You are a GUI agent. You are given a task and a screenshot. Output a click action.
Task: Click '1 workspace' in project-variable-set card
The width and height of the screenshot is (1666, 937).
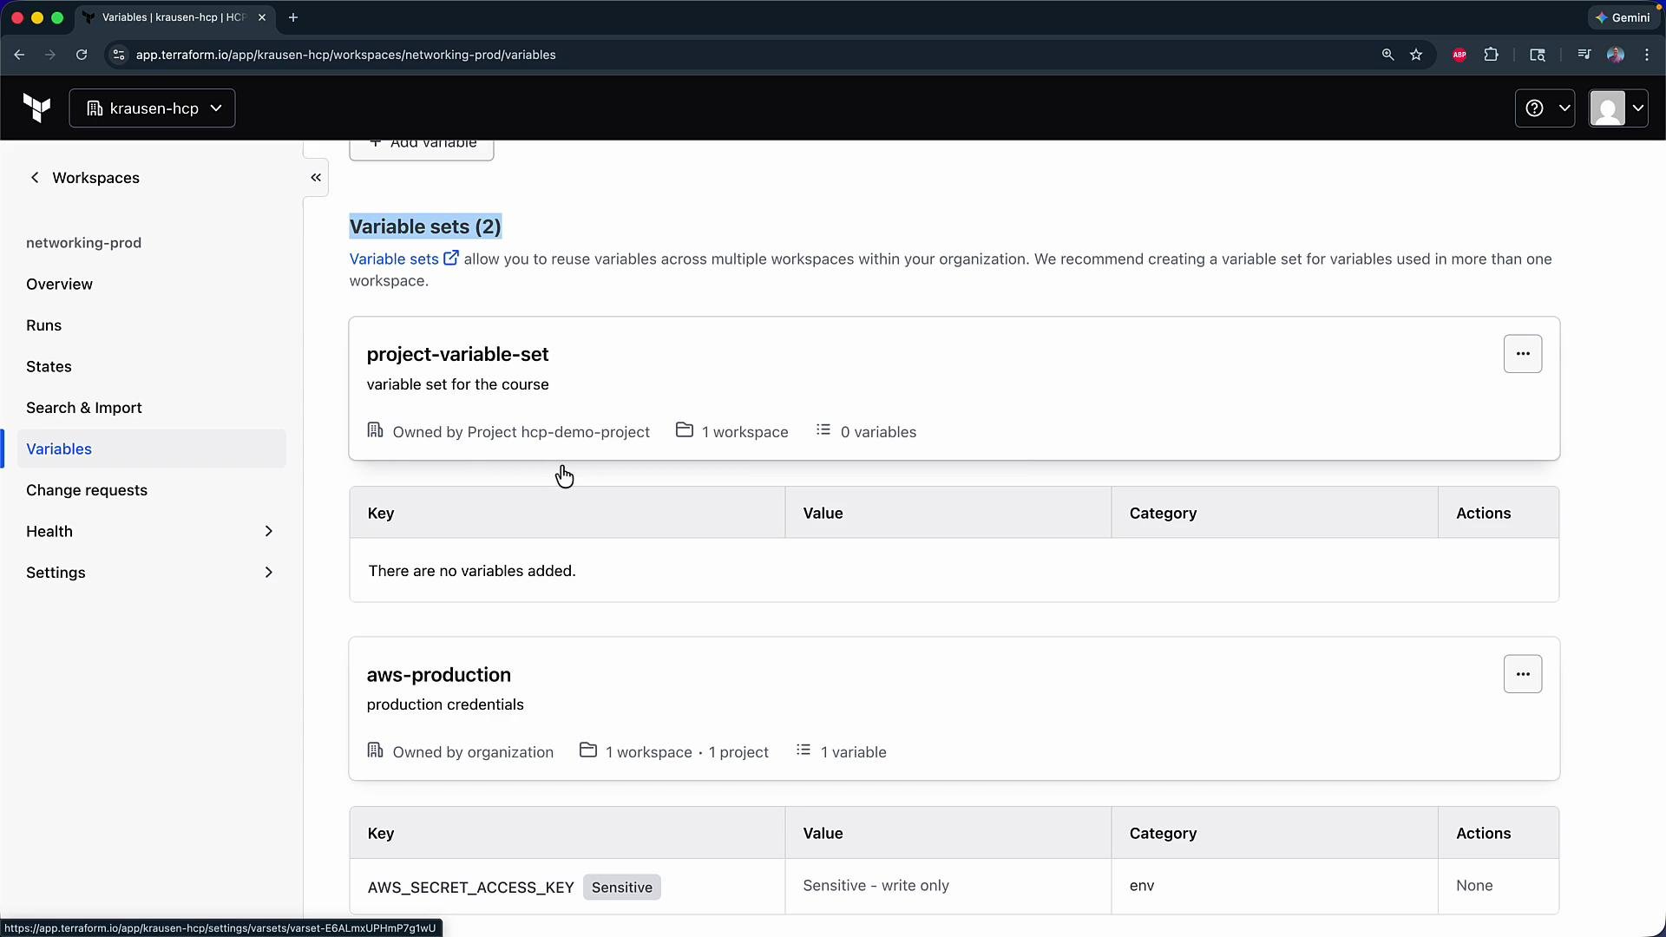(x=744, y=432)
